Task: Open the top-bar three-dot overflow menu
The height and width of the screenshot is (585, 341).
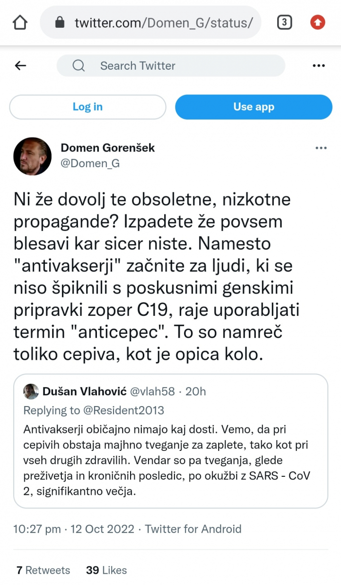Action: click(x=319, y=66)
